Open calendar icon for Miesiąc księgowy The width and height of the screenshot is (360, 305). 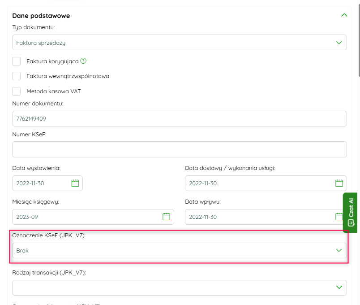(166, 217)
